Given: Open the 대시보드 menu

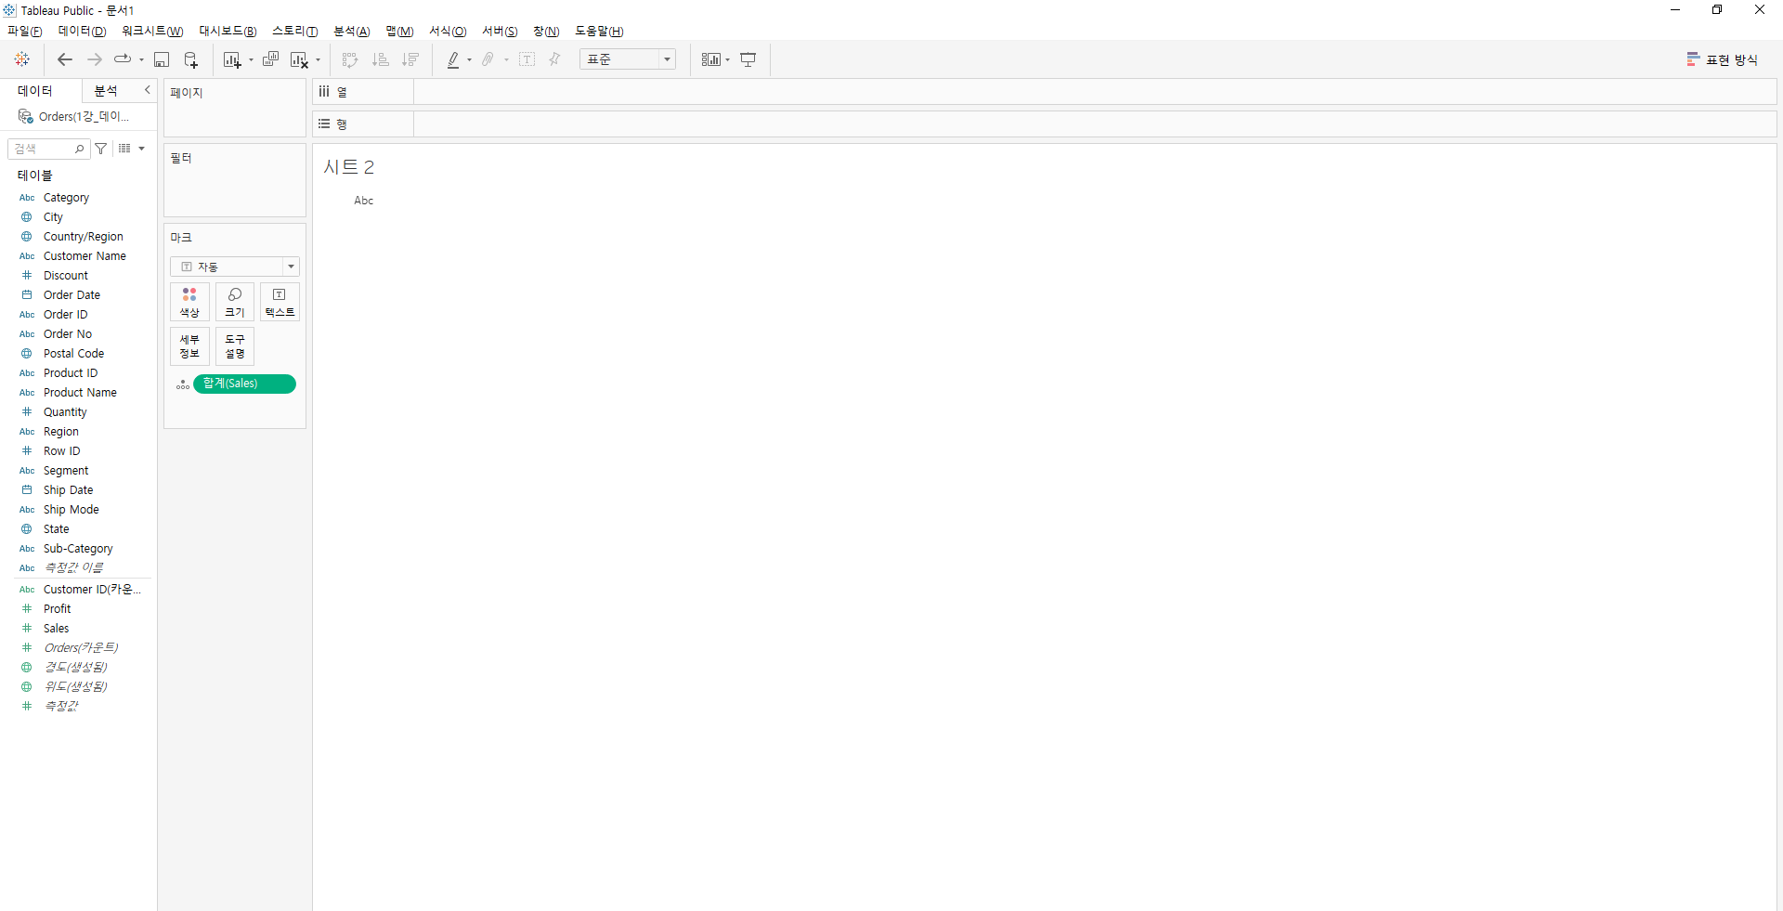Looking at the screenshot, I should 228,32.
